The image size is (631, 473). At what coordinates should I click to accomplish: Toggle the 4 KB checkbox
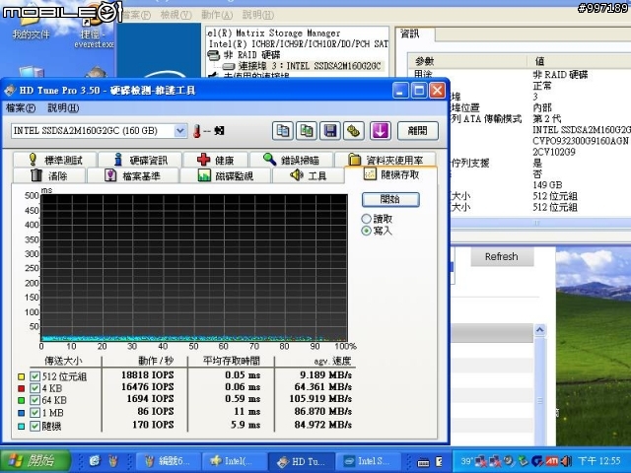35,388
